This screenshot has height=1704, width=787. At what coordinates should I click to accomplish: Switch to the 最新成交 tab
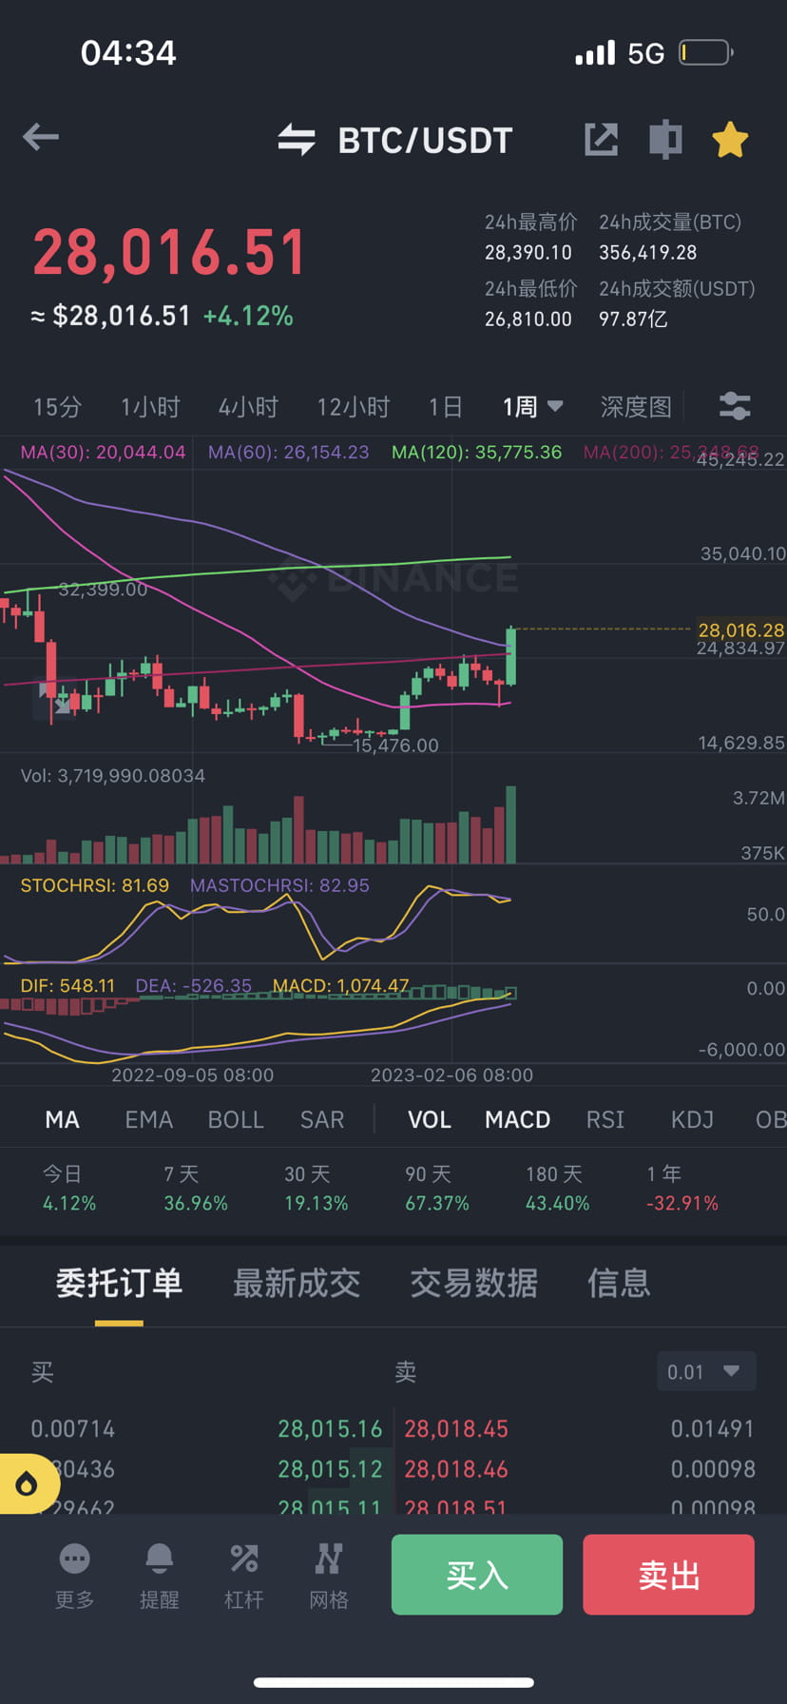click(x=297, y=1283)
